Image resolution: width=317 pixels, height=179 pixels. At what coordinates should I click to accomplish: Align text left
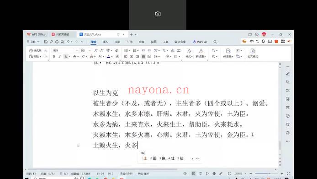[126, 56]
